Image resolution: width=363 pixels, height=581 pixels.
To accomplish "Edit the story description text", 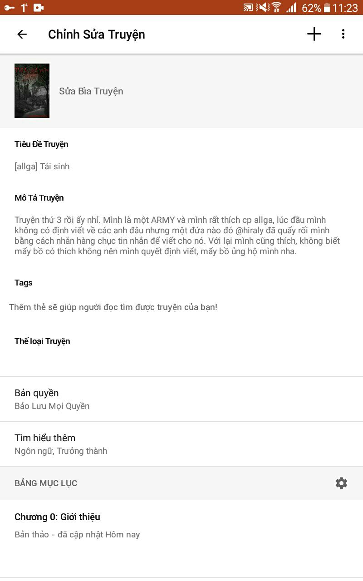I will 177,236.
